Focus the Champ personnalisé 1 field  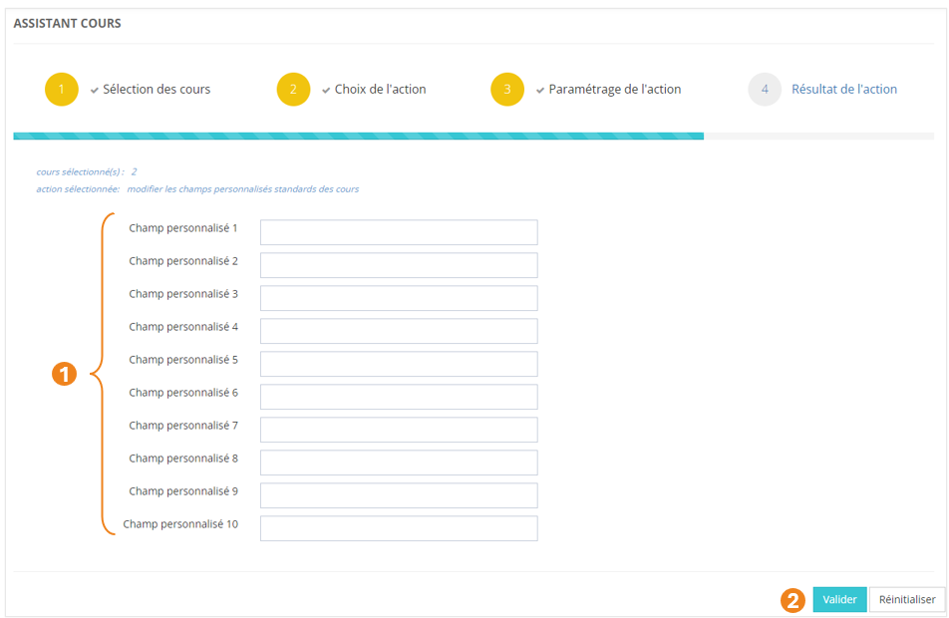[399, 232]
